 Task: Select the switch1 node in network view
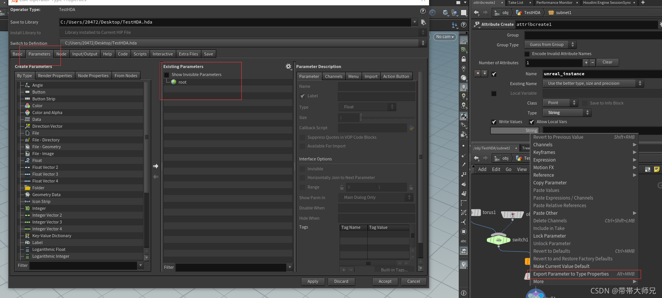[499, 240]
